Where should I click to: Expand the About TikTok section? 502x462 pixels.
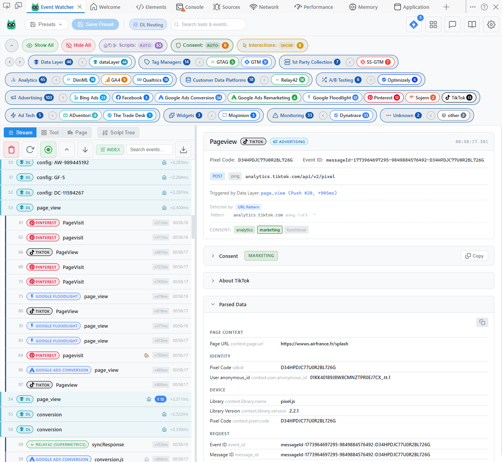coord(234,280)
